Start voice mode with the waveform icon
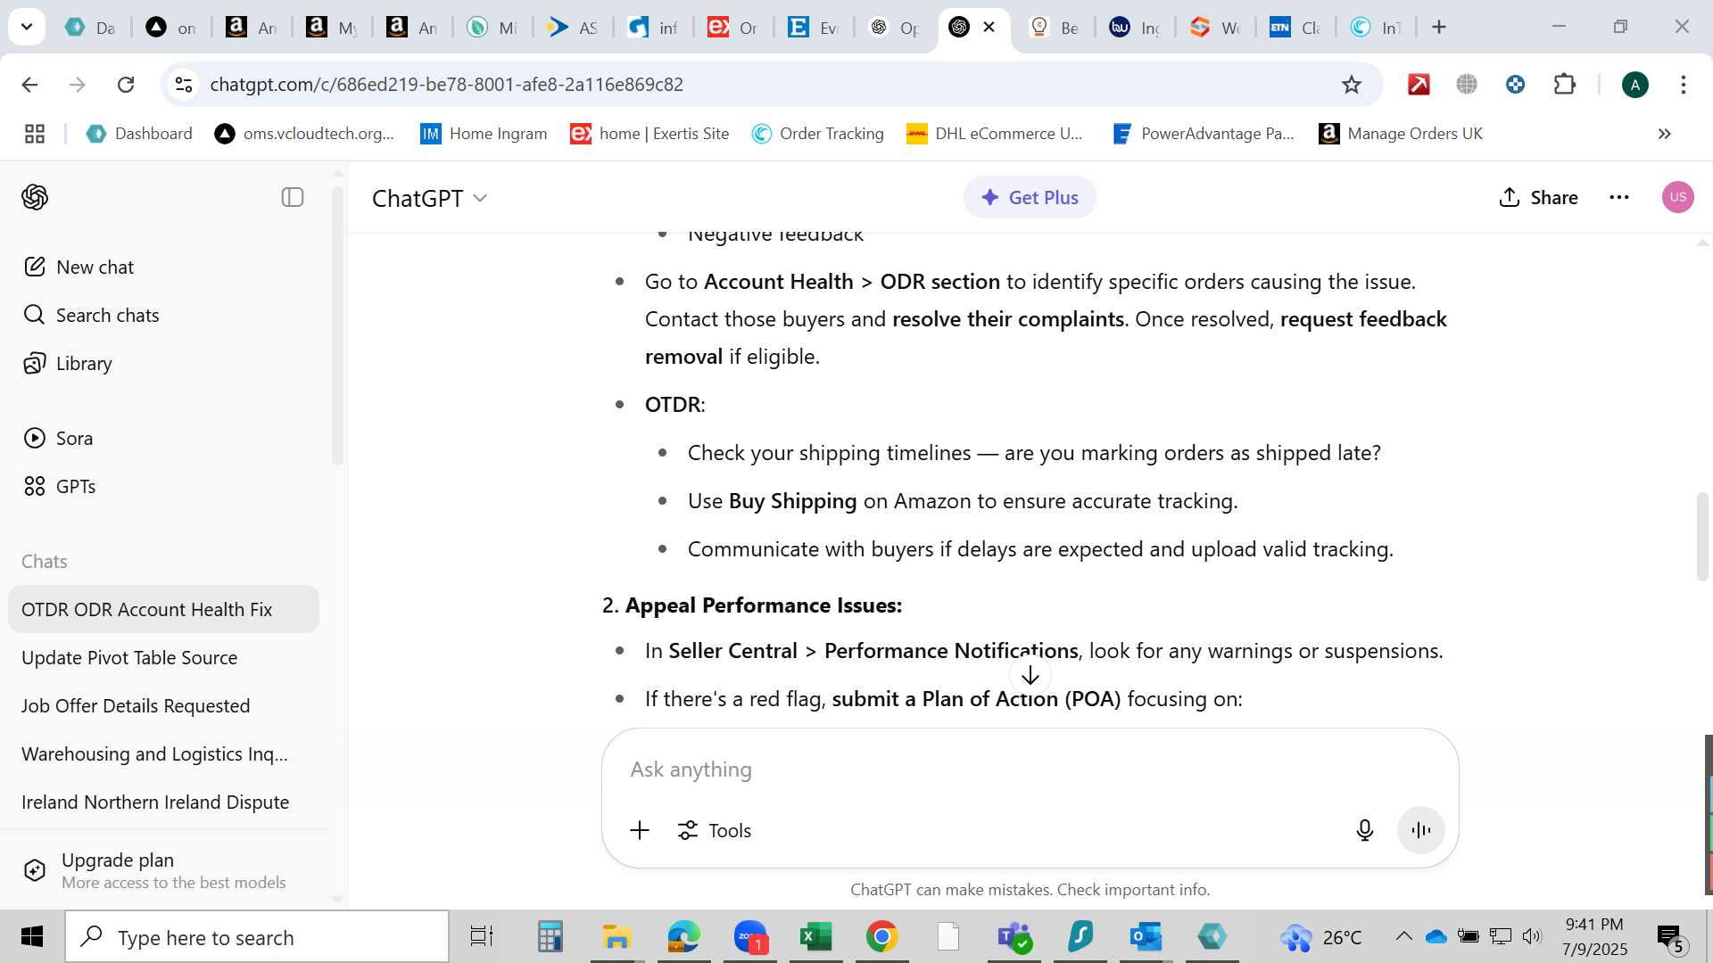Viewport: 1713px width, 963px height. click(1421, 830)
